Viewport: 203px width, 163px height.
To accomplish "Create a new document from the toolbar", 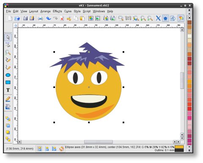I will [x=10, y=18].
